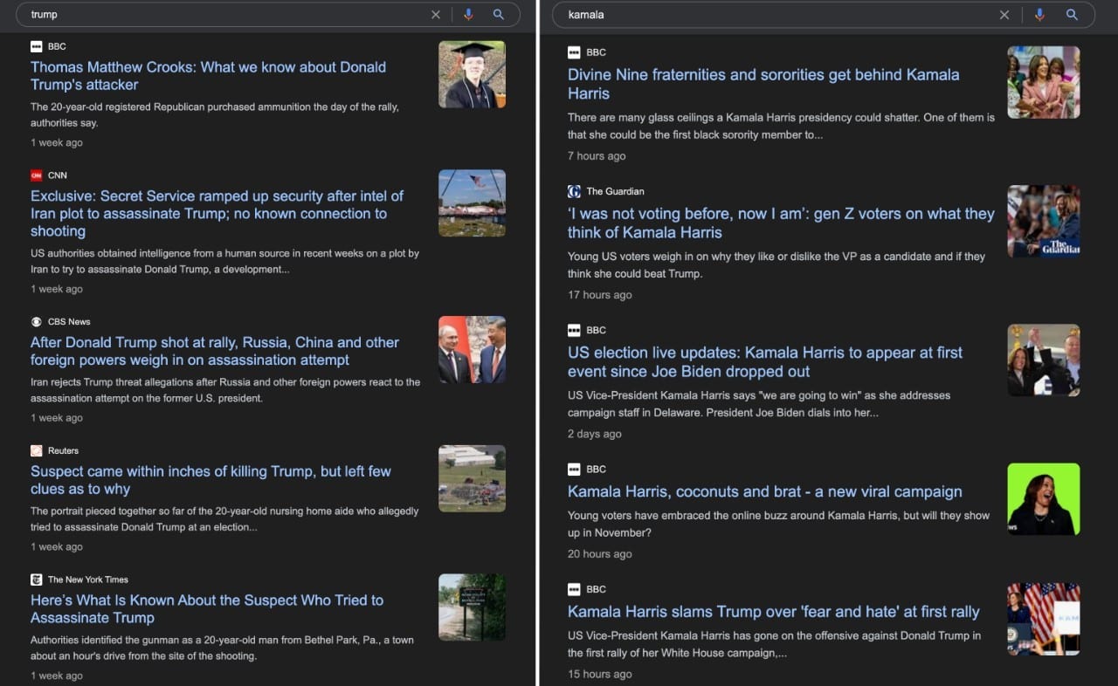Click the 'CBS News' source name
This screenshot has width=1118, height=686.
pos(69,322)
